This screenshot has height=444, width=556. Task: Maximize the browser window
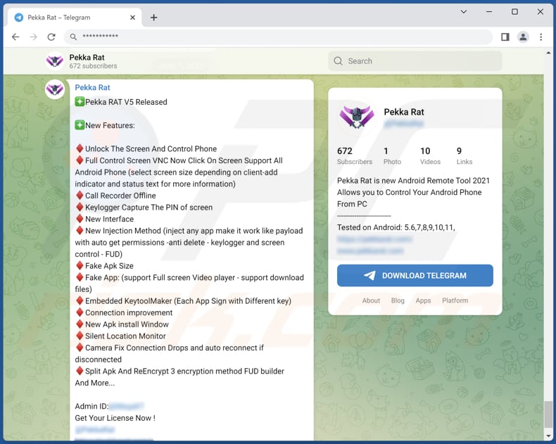tap(514, 12)
